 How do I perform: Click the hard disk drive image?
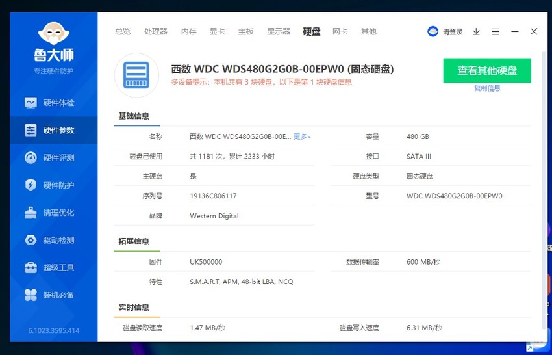pos(136,75)
